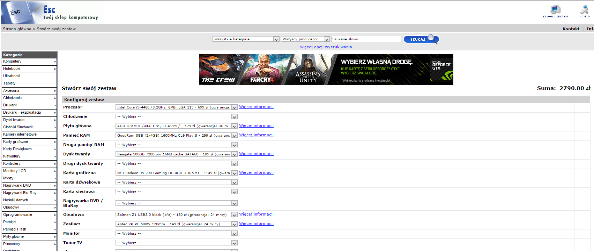This screenshot has width=594, height=251.
Task: Open the Głośniki Słuchawki category
Action: tap(29, 127)
